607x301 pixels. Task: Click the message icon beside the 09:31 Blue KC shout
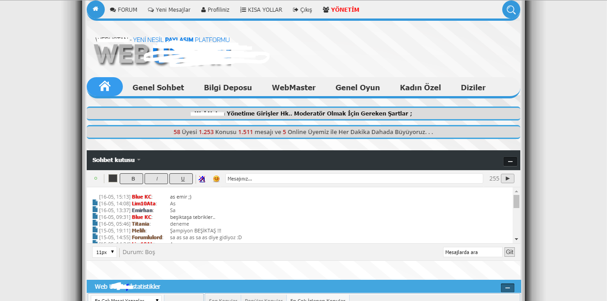pyautogui.click(x=95, y=217)
